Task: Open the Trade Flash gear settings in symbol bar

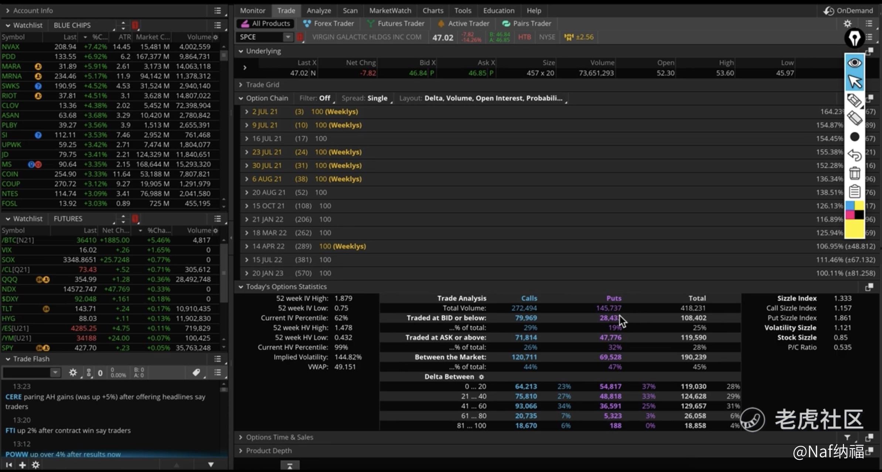Action: 73,373
